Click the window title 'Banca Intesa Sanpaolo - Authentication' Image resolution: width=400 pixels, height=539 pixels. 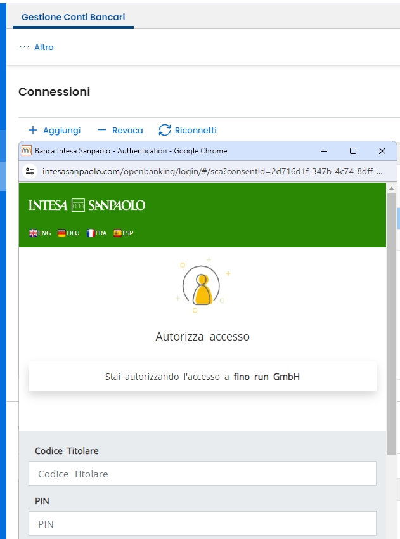(x=101, y=150)
